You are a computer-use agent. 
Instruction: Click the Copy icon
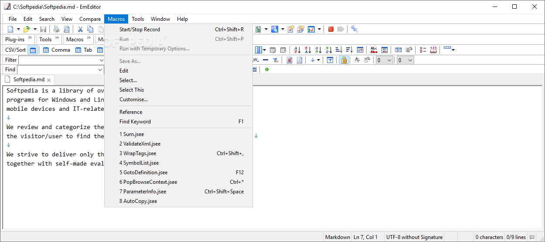(x=90, y=29)
